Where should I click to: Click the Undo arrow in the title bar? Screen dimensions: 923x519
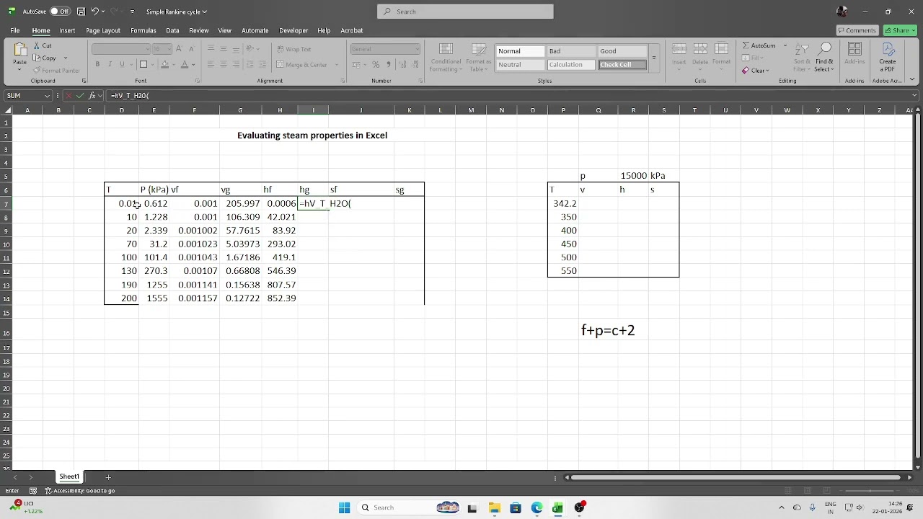[94, 12]
